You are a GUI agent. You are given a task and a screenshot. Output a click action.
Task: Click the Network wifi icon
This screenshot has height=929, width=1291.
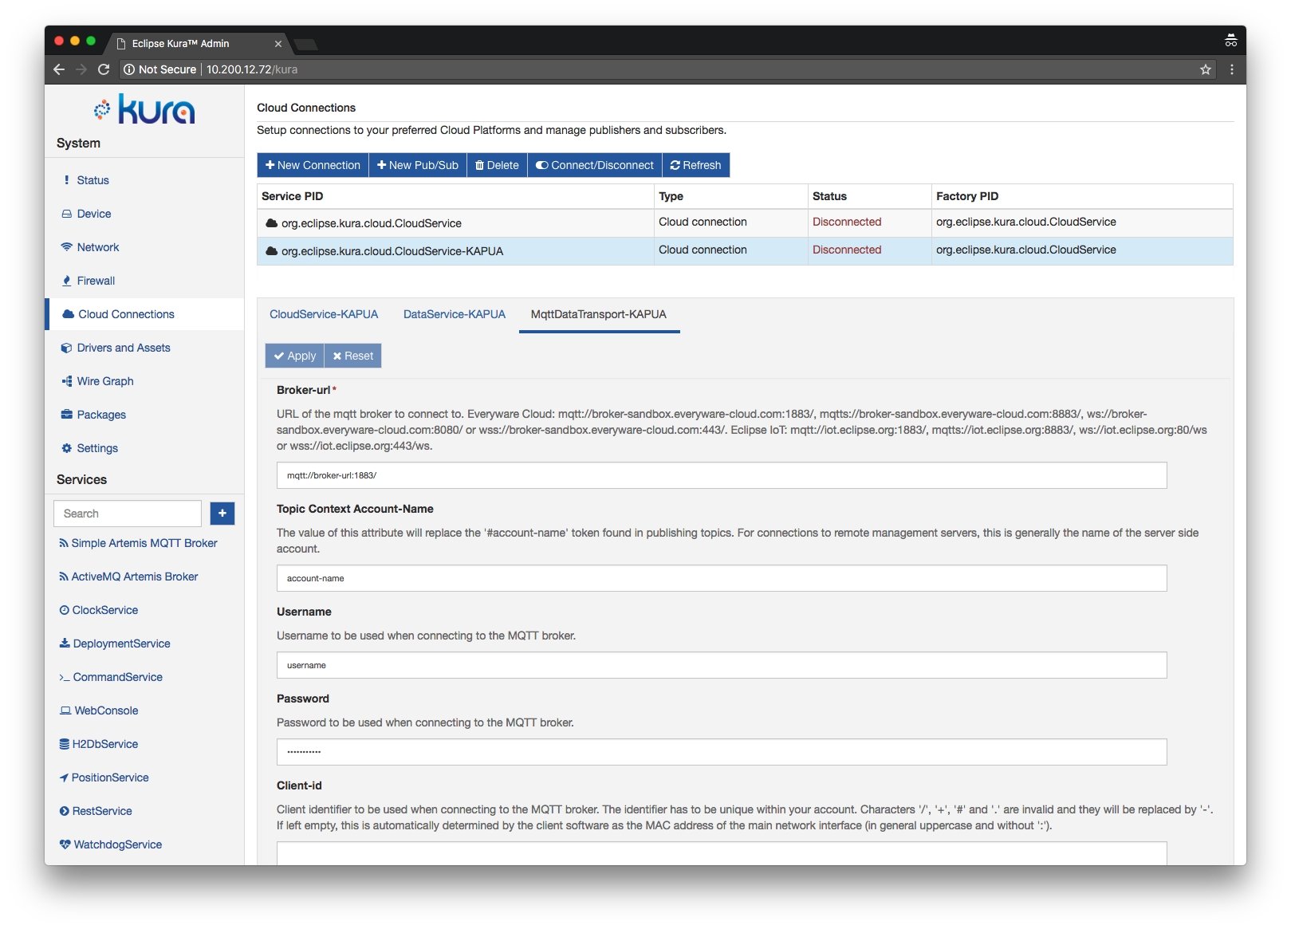click(67, 247)
